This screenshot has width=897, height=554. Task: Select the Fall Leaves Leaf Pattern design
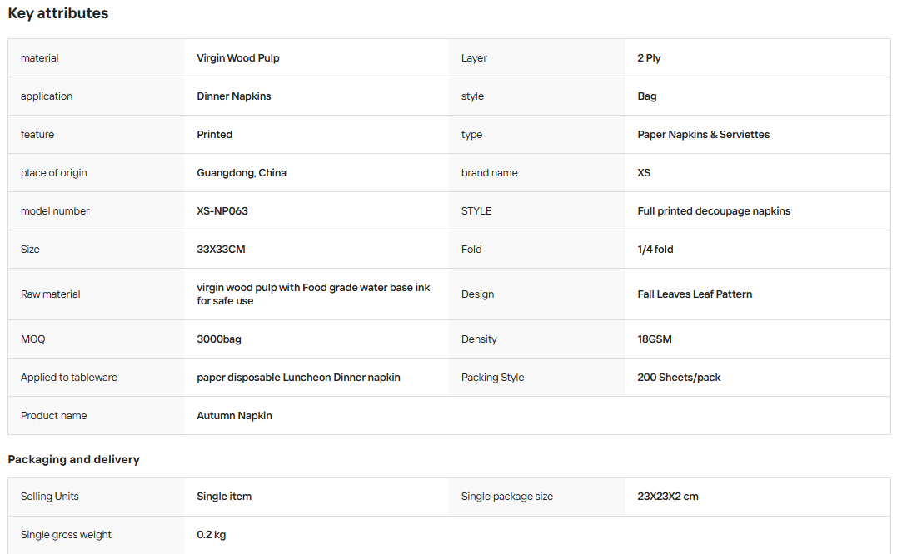695,294
